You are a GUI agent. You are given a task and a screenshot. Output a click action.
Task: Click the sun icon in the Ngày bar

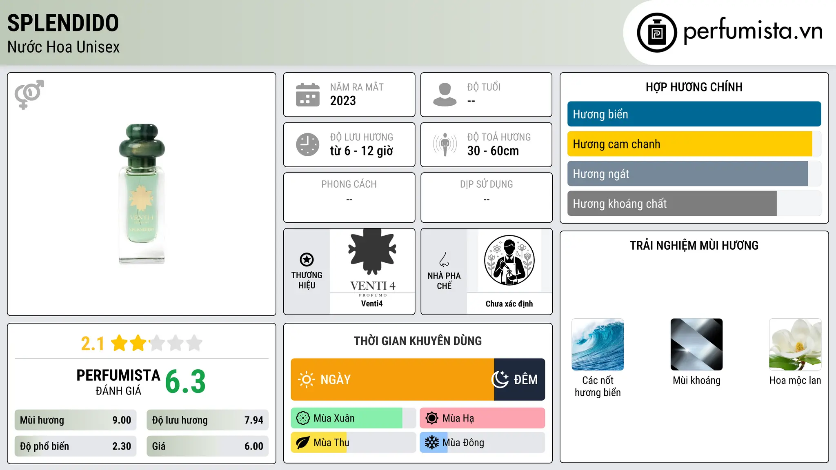click(306, 379)
